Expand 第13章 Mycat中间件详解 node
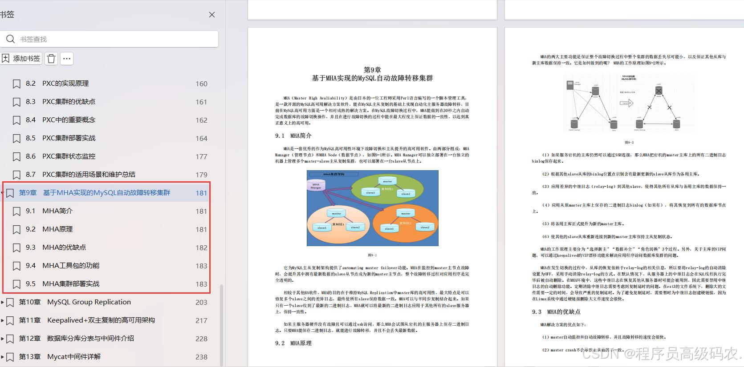The width and height of the screenshot is (744, 367). coord(2,357)
